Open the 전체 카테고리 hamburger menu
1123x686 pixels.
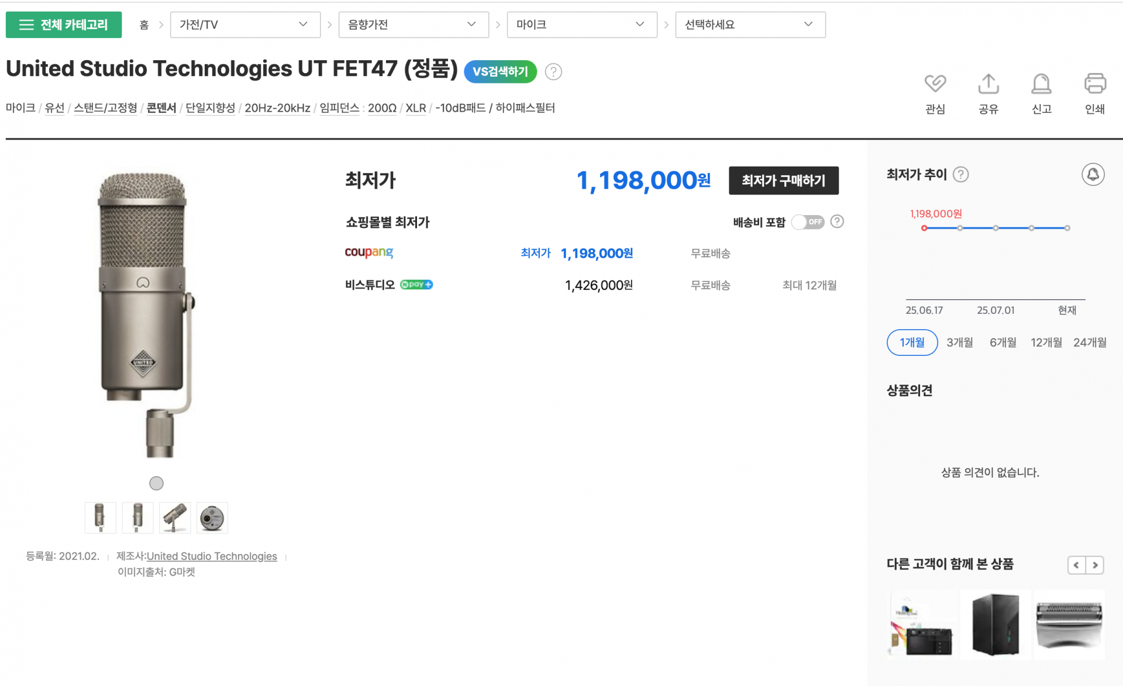[64, 25]
